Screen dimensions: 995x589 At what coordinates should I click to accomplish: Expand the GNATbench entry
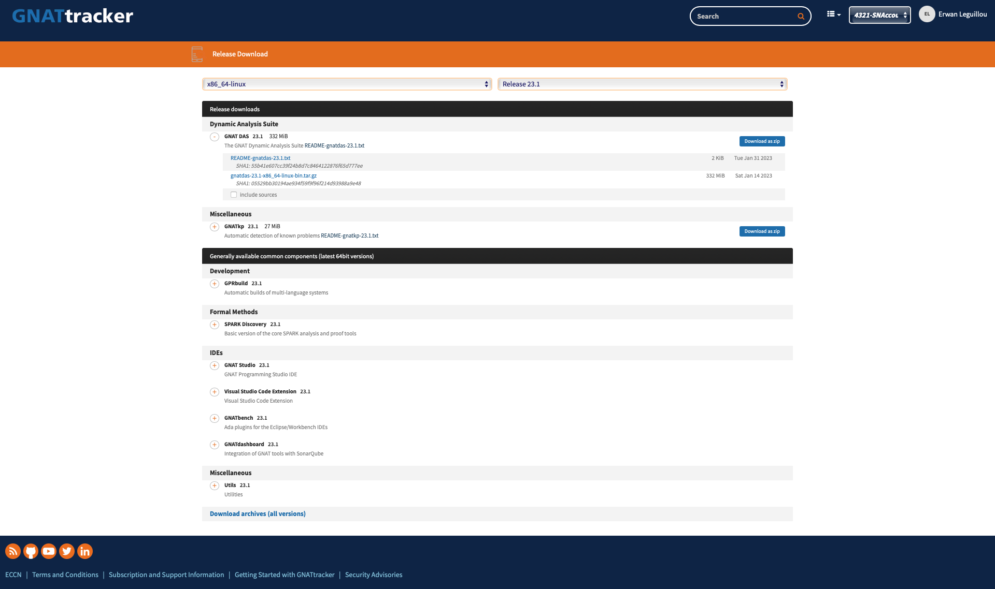coord(215,418)
